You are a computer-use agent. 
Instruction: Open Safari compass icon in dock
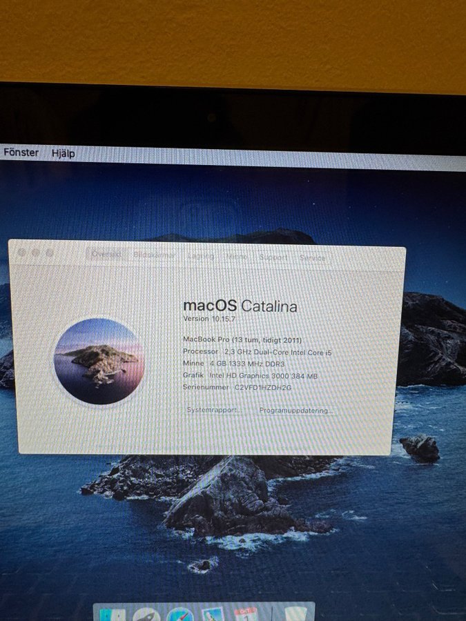pos(179,615)
